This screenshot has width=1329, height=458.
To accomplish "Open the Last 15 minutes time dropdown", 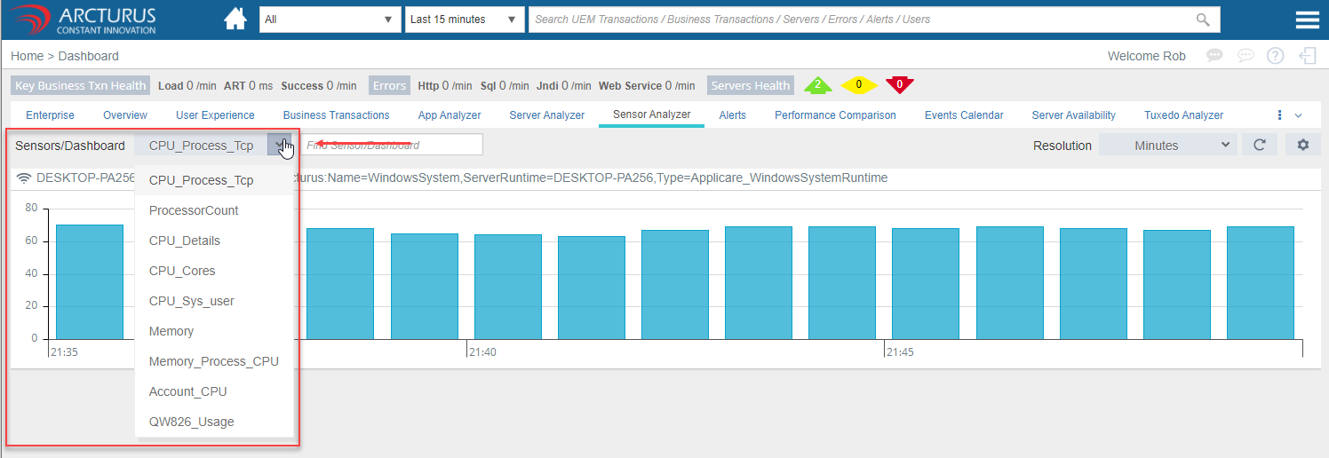I will (464, 20).
